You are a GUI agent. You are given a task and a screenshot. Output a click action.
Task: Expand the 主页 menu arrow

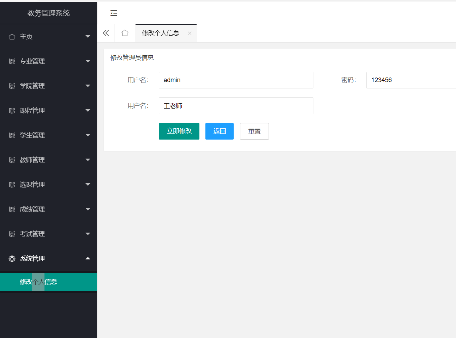click(88, 37)
